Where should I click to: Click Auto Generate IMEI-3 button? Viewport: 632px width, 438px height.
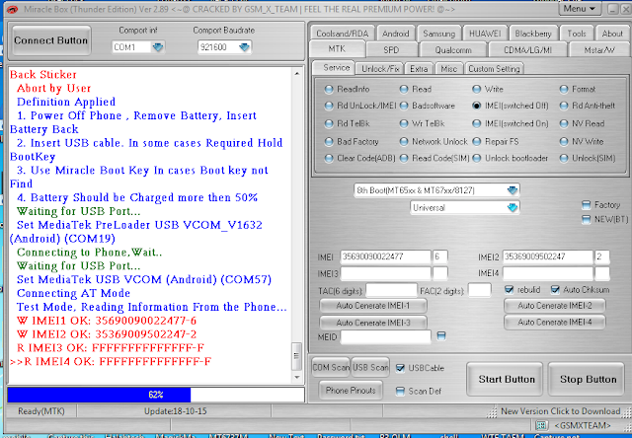click(373, 323)
